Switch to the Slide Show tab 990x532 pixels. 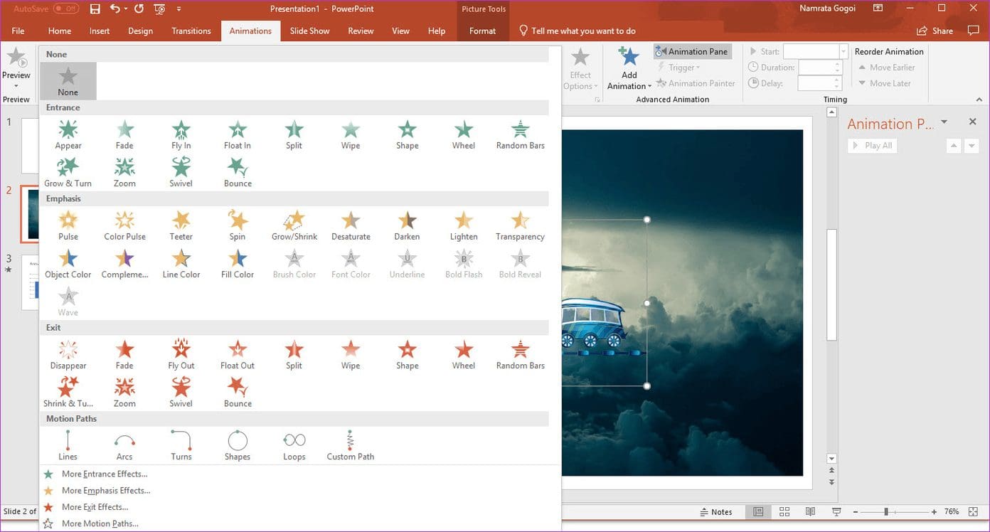(x=309, y=31)
